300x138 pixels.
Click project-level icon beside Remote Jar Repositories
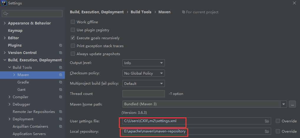coord(61,112)
